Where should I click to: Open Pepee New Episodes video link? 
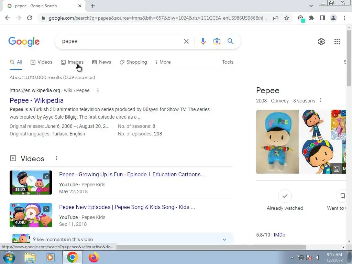[127, 207]
